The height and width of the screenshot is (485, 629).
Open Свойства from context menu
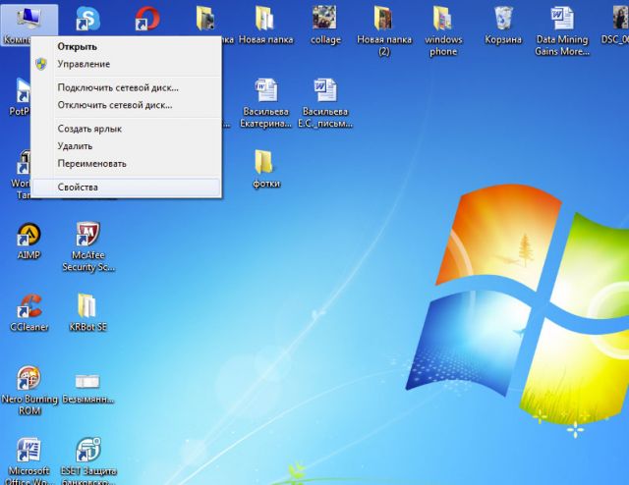pos(126,188)
